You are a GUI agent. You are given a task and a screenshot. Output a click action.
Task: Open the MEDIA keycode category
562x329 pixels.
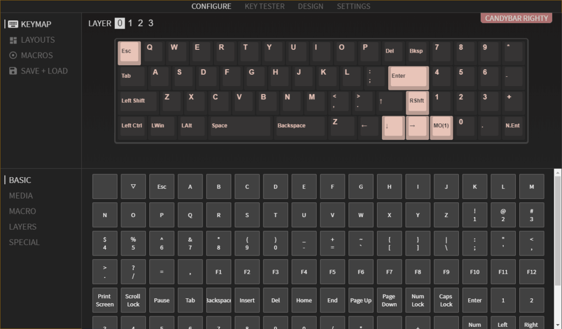tap(21, 196)
